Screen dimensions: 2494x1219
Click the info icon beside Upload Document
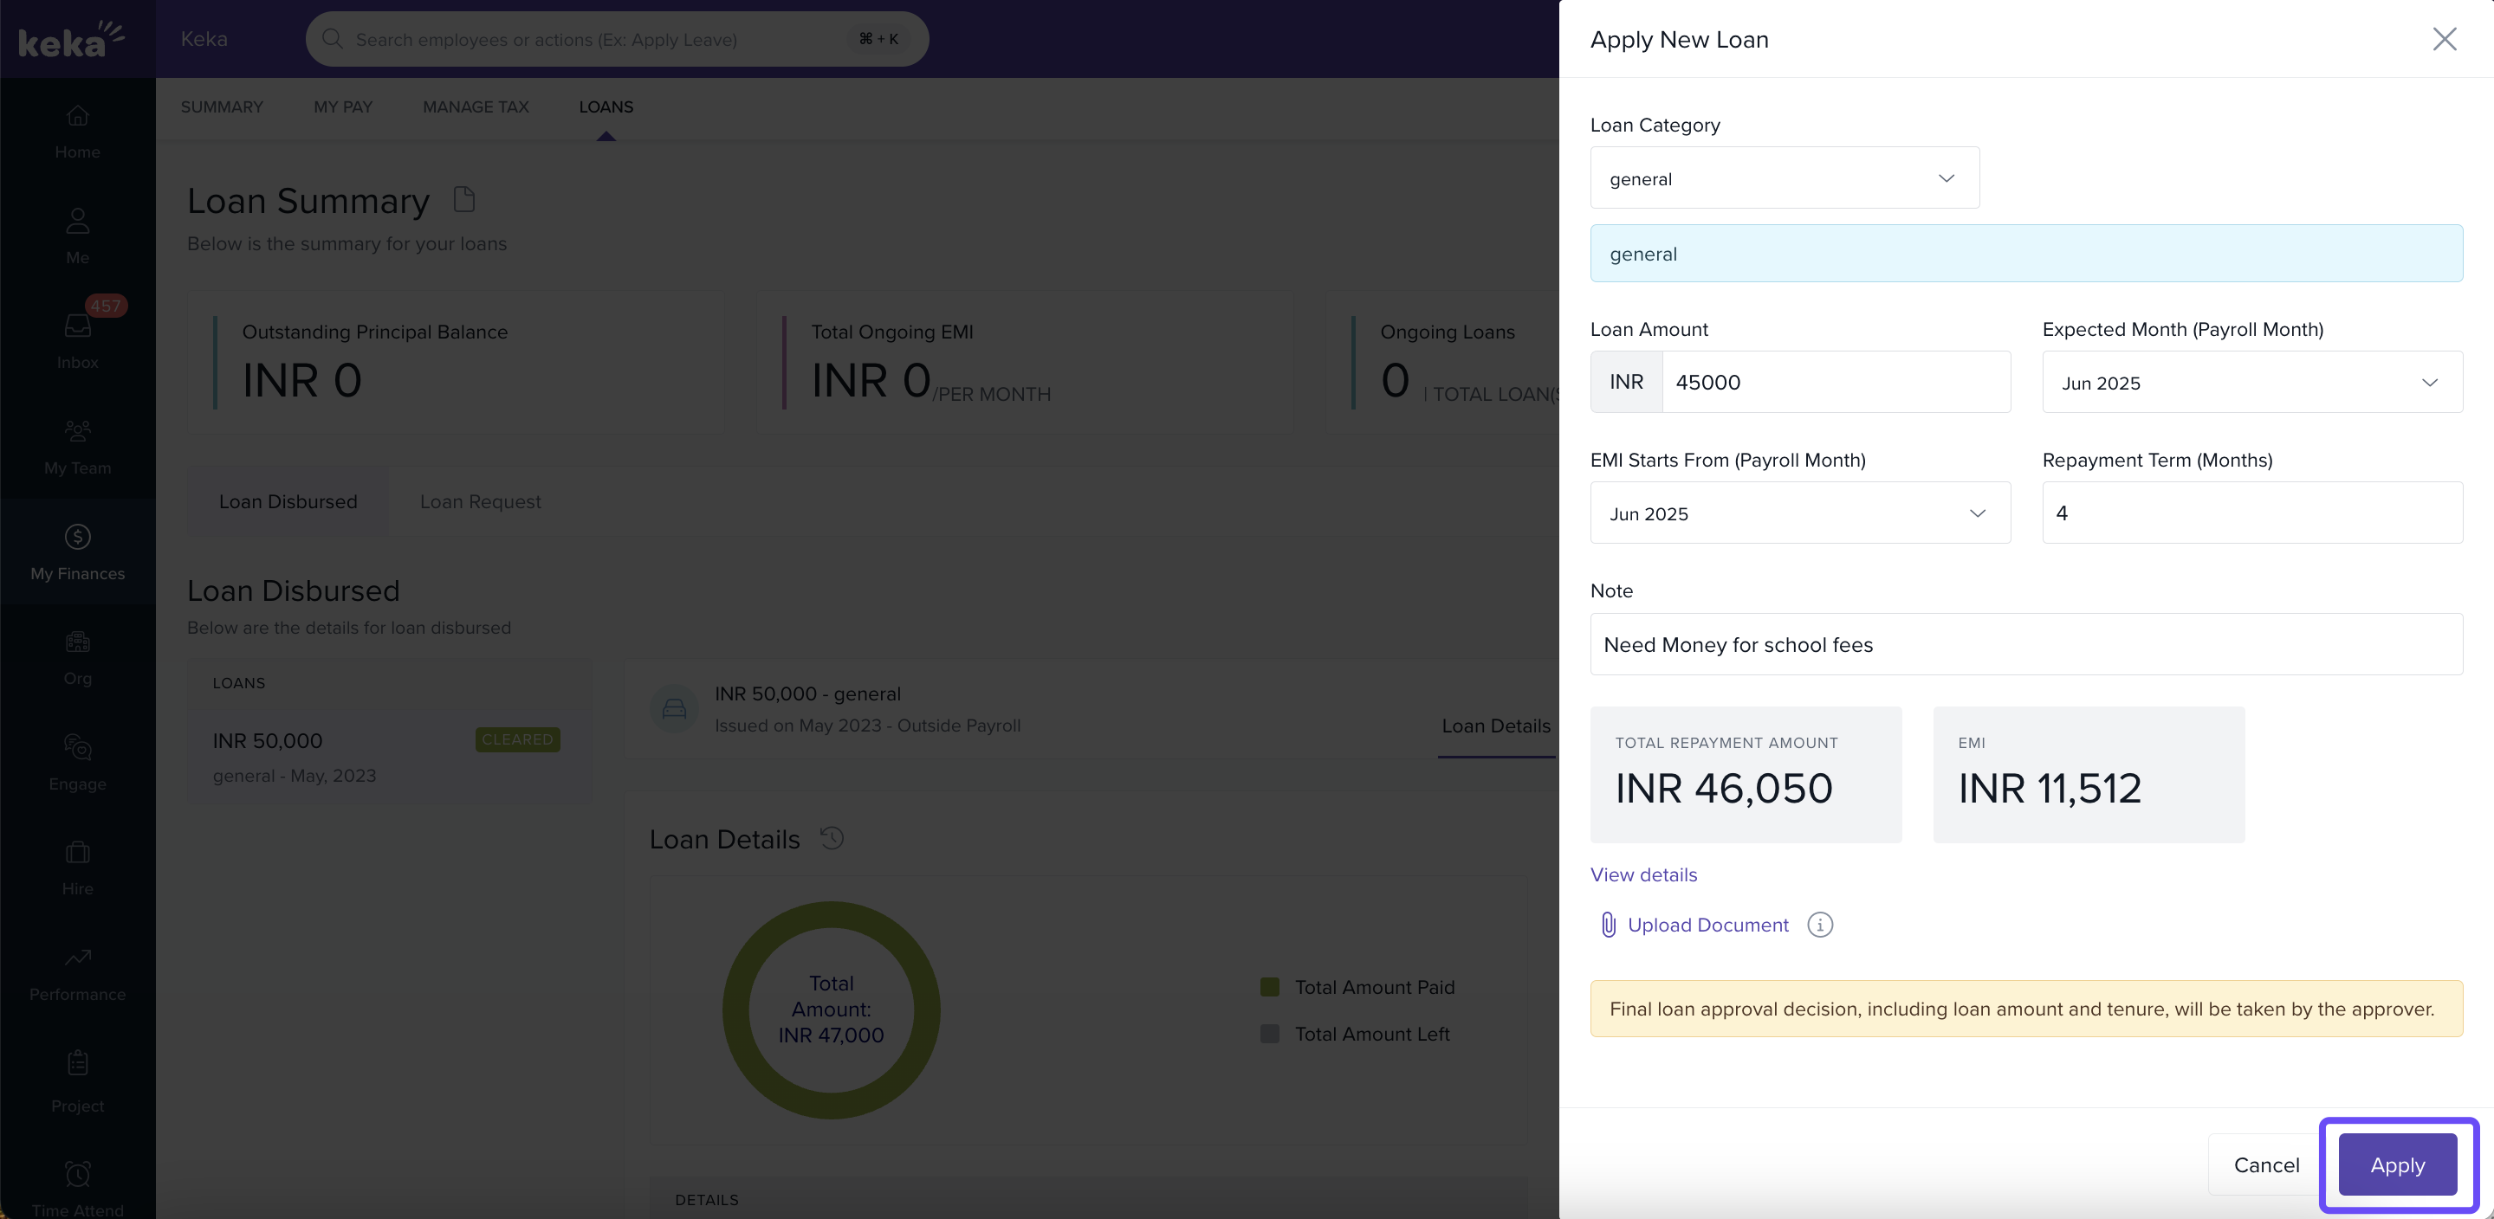pyautogui.click(x=1820, y=925)
